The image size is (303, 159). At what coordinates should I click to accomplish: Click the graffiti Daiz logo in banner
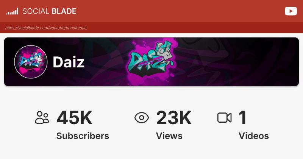(x=151, y=61)
